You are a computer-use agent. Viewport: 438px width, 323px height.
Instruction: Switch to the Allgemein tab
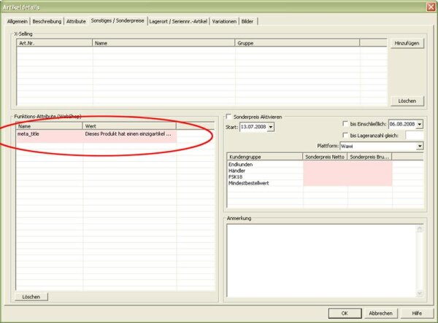(x=18, y=21)
